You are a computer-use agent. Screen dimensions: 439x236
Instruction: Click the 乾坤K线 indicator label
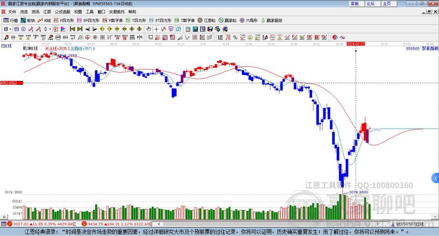(x=30, y=49)
